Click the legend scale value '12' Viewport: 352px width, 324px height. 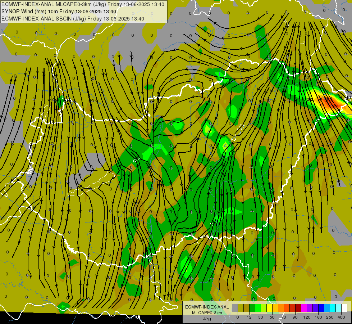[x=249, y=317]
